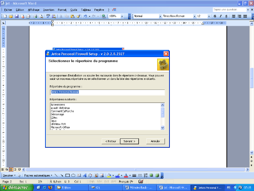This screenshot has width=254, height=191.
Task: Open the Dessiner menu dropdown
Action: point(9,175)
